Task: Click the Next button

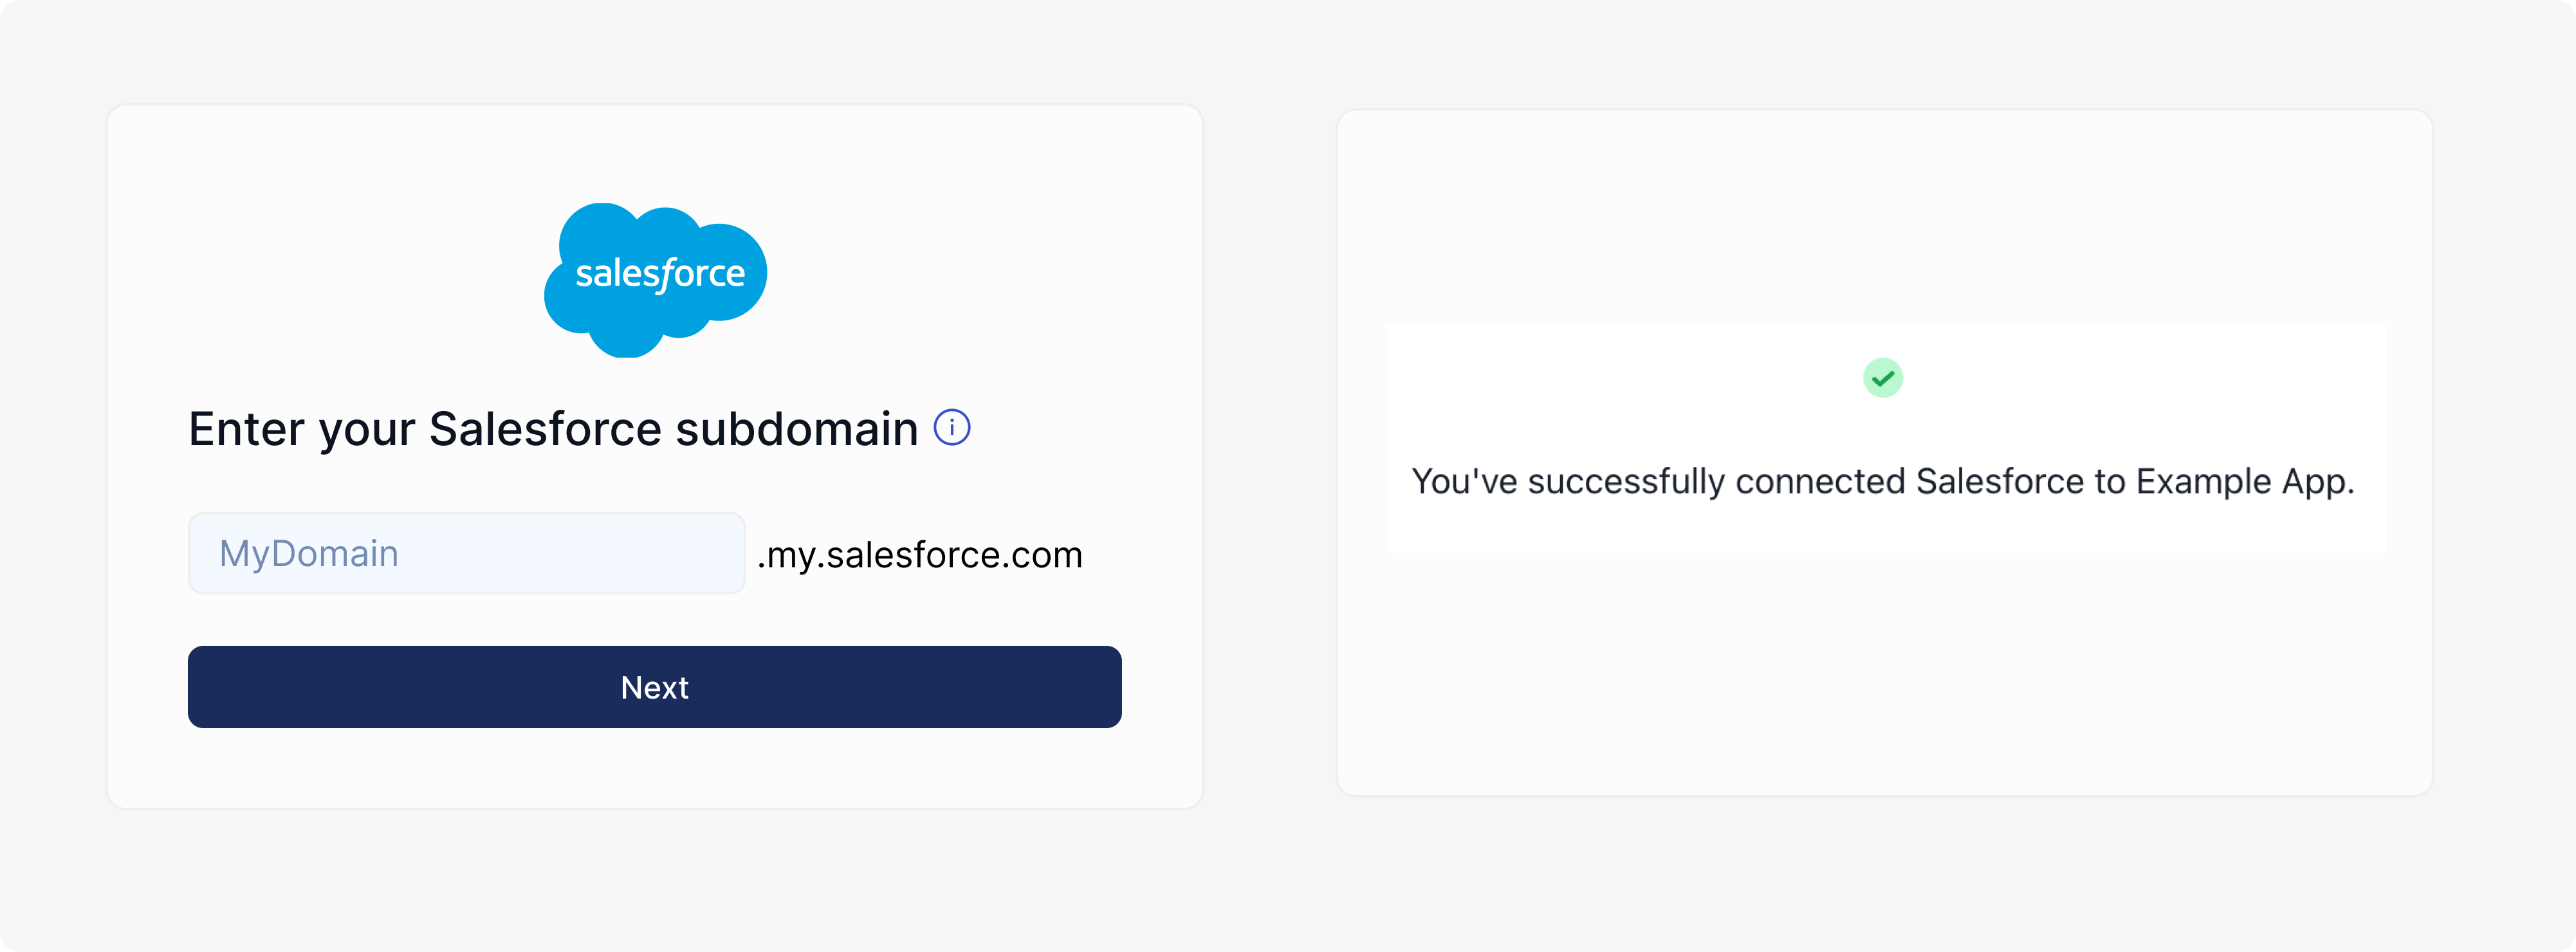Action: point(654,687)
